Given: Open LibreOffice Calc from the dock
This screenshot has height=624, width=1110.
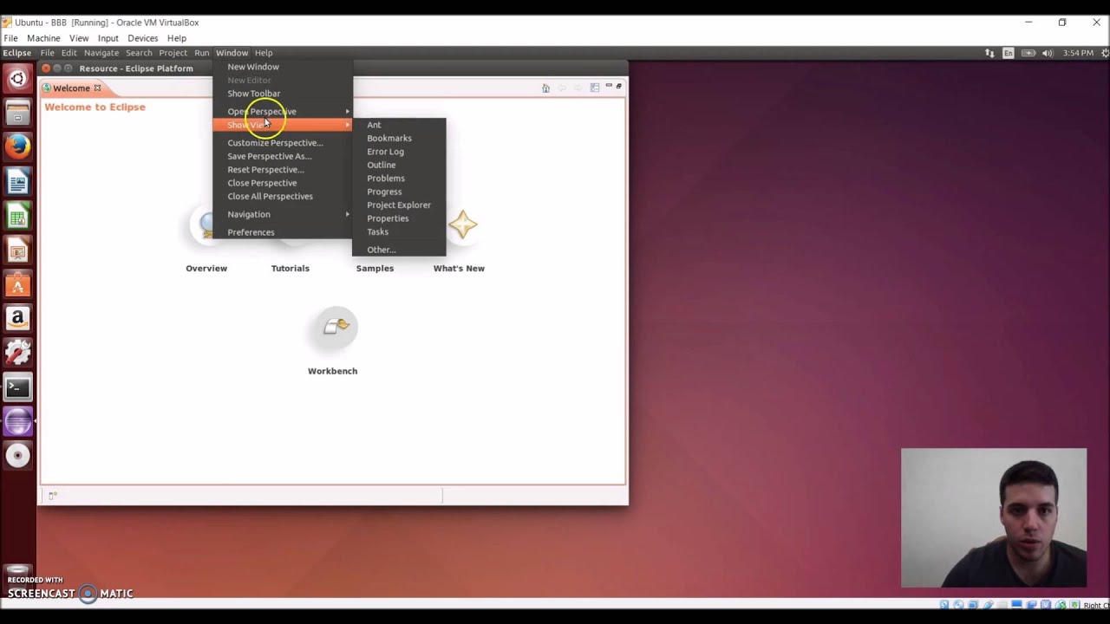Looking at the screenshot, I should tap(17, 217).
